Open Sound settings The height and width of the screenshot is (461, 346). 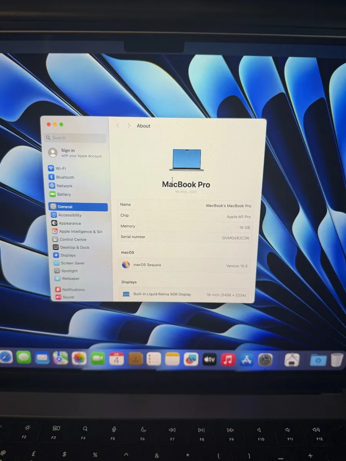coord(64,297)
